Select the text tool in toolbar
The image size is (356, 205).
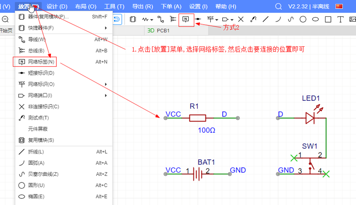pyautogui.click(x=340, y=19)
